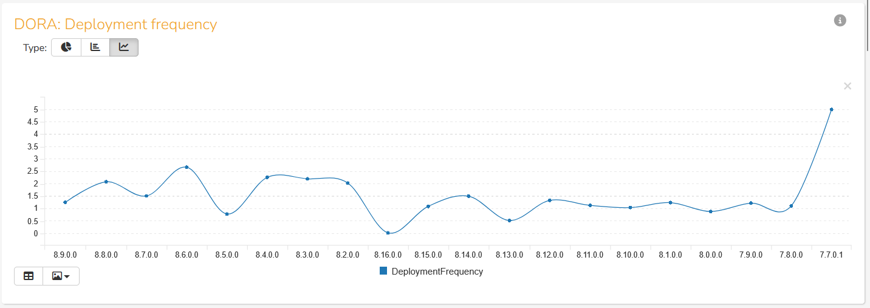The width and height of the screenshot is (870, 308).
Task: Switch chart type to pie chart
Action: point(66,47)
